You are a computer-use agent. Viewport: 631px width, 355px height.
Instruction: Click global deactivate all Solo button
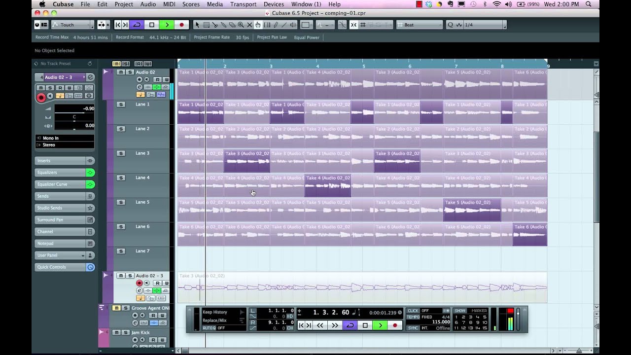[126, 64]
